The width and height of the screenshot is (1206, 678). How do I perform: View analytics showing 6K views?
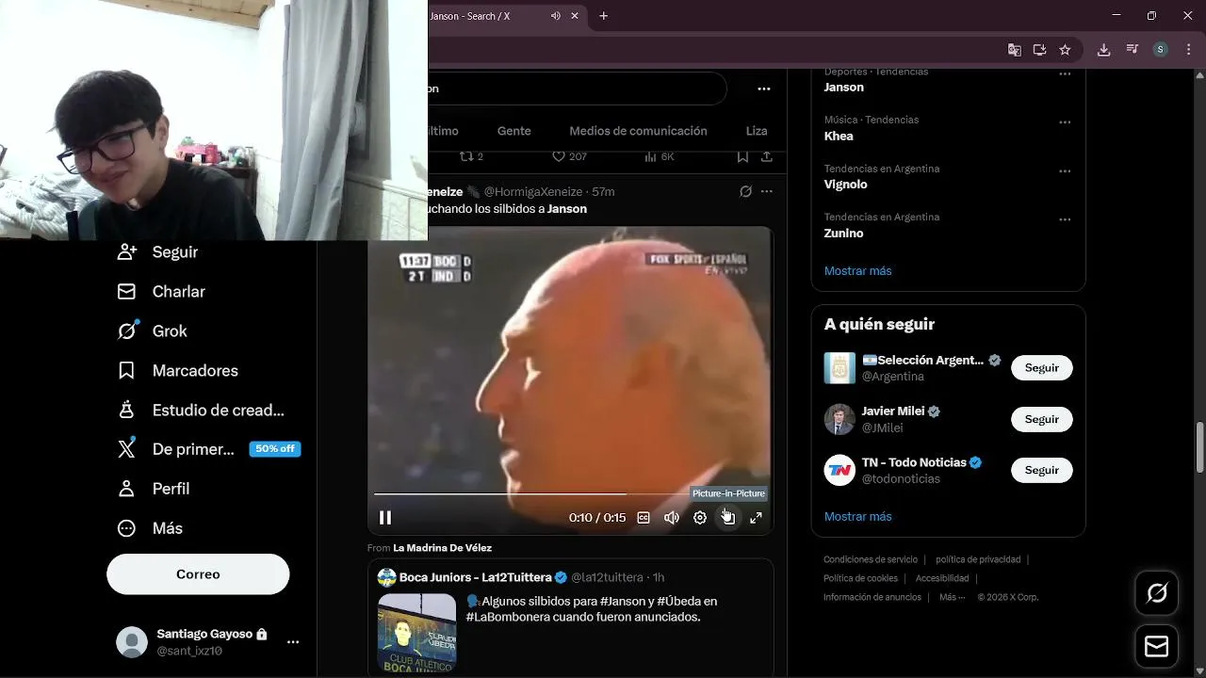(659, 156)
